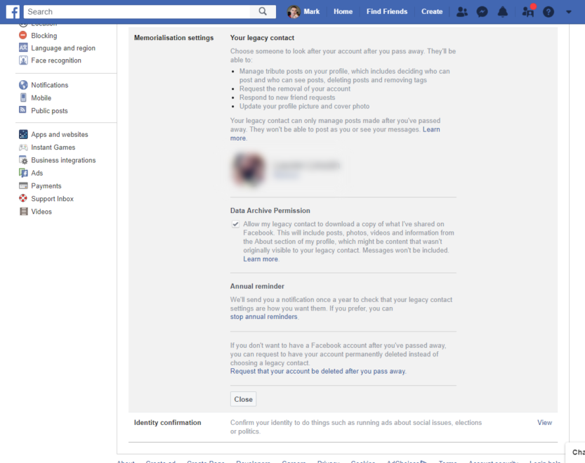Click the Close button
The image size is (585, 463).
pos(243,399)
